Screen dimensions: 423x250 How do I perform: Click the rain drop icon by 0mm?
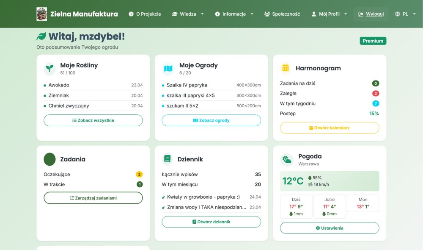point(324,214)
